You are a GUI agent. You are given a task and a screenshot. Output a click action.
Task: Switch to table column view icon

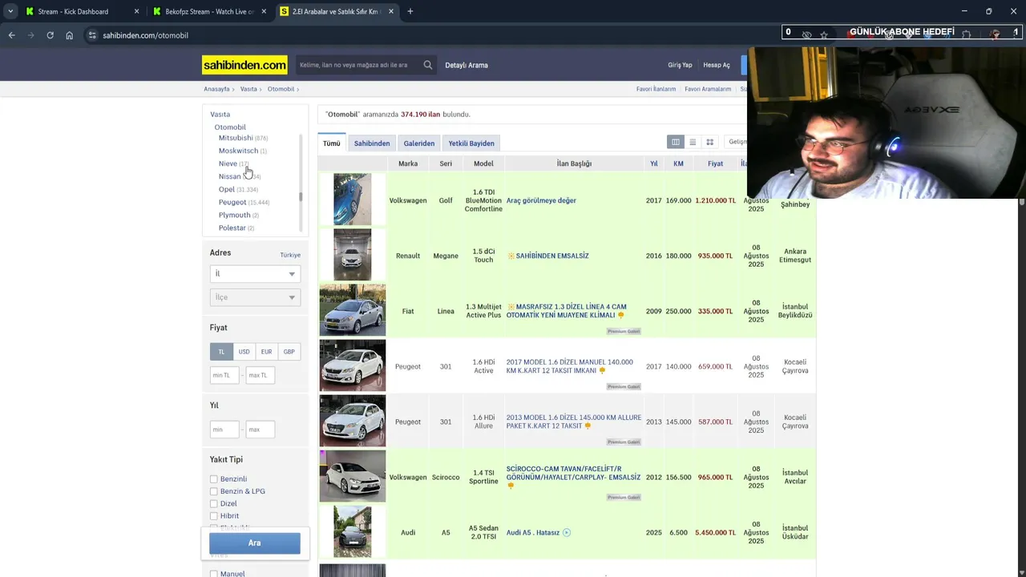point(676,142)
